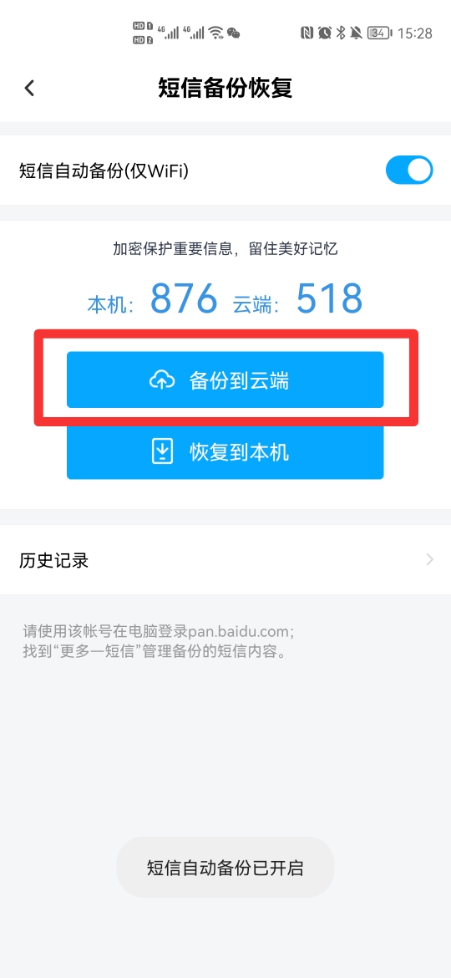This screenshot has height=978, width=451.
Task: Tap the 短信备份恢复 page title
Action: 225,88
